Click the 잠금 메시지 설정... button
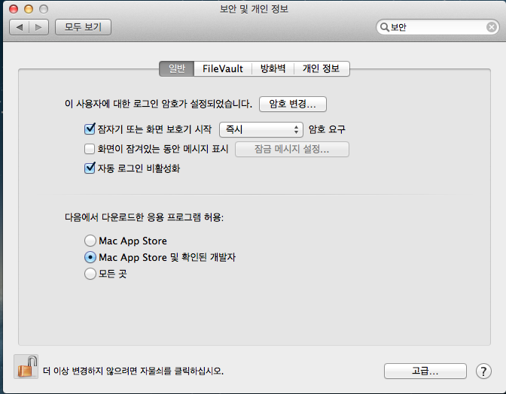The image size is (506, 394). 291,149
